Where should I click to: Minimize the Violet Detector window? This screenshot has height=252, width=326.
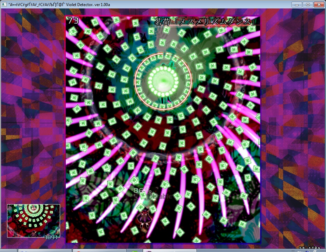point(297,4)
